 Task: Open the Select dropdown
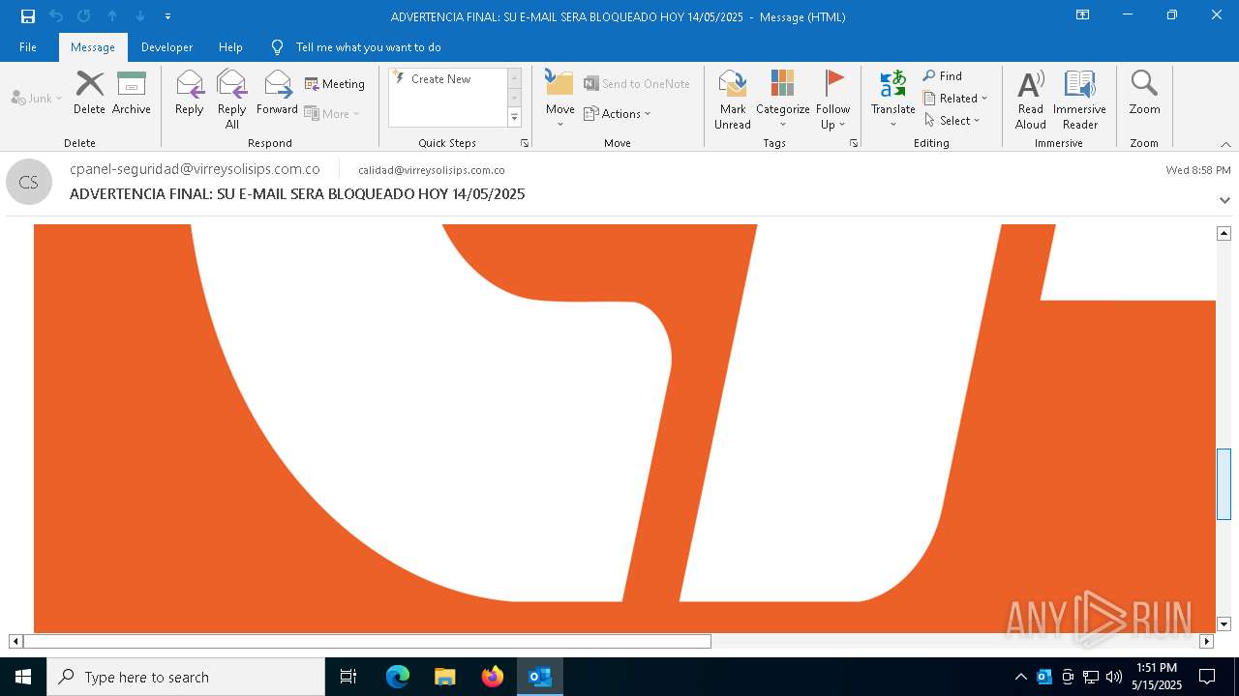pos(952,121)
